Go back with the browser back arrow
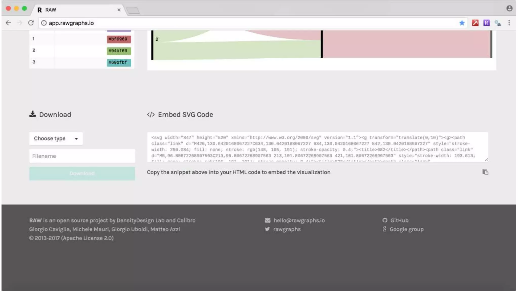The height and width of the screenshot is (291, 518). coord(8,23)
